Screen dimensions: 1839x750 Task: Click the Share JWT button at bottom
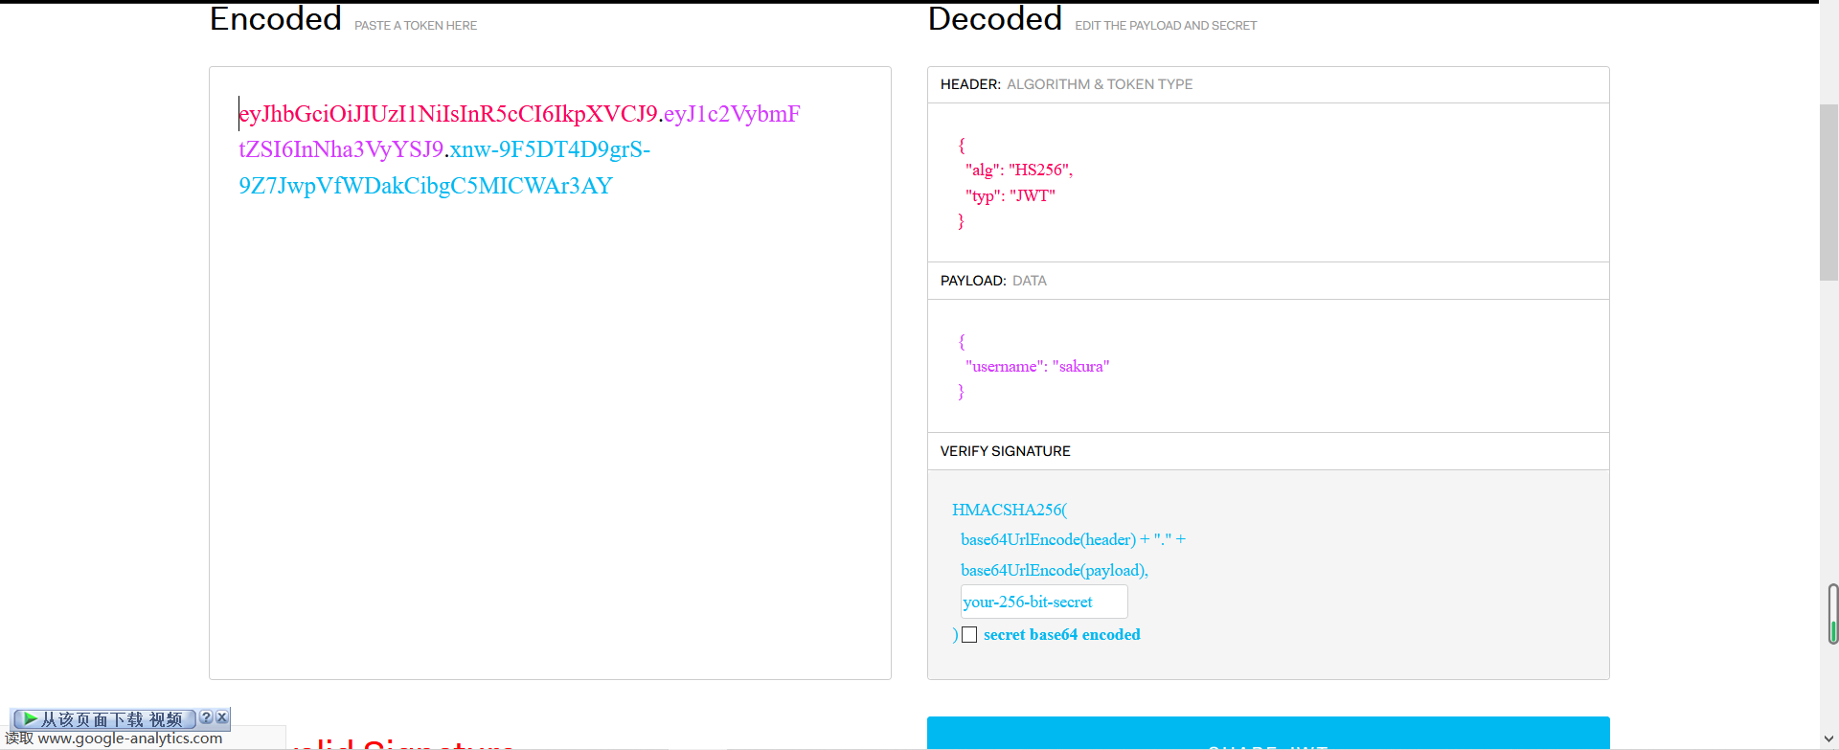1268,734
